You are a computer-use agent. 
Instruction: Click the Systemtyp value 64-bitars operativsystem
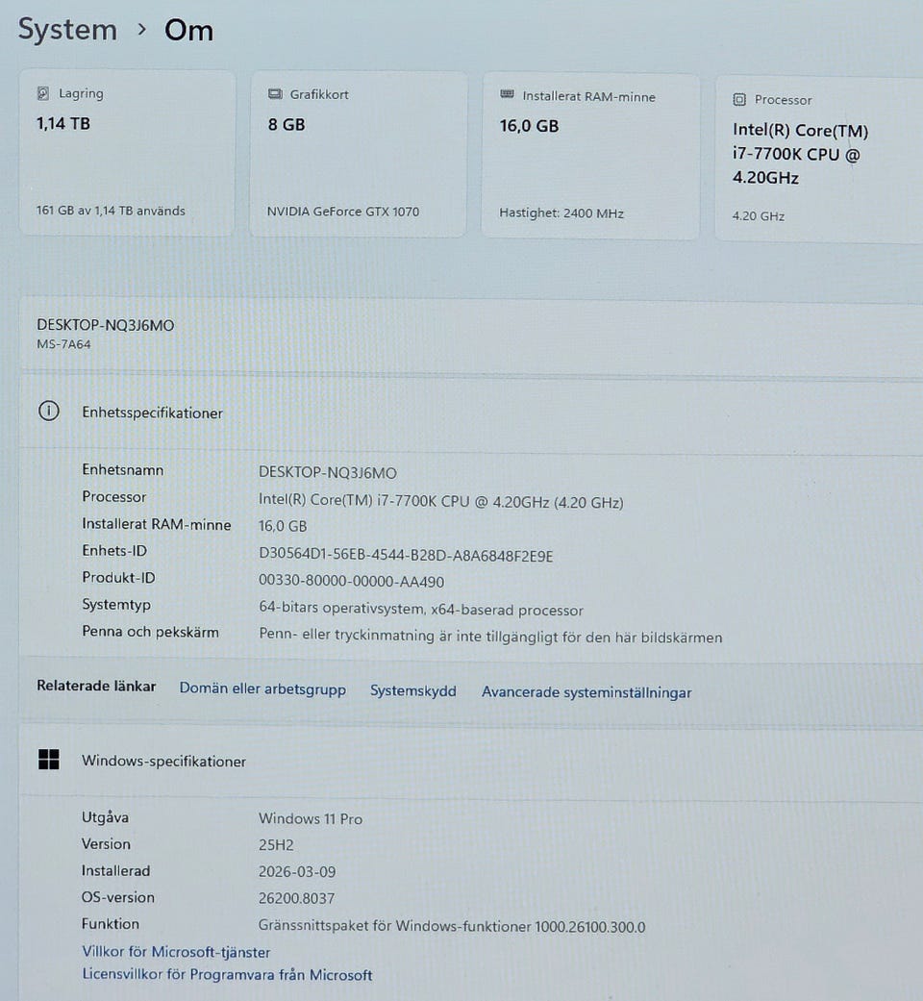421,609
